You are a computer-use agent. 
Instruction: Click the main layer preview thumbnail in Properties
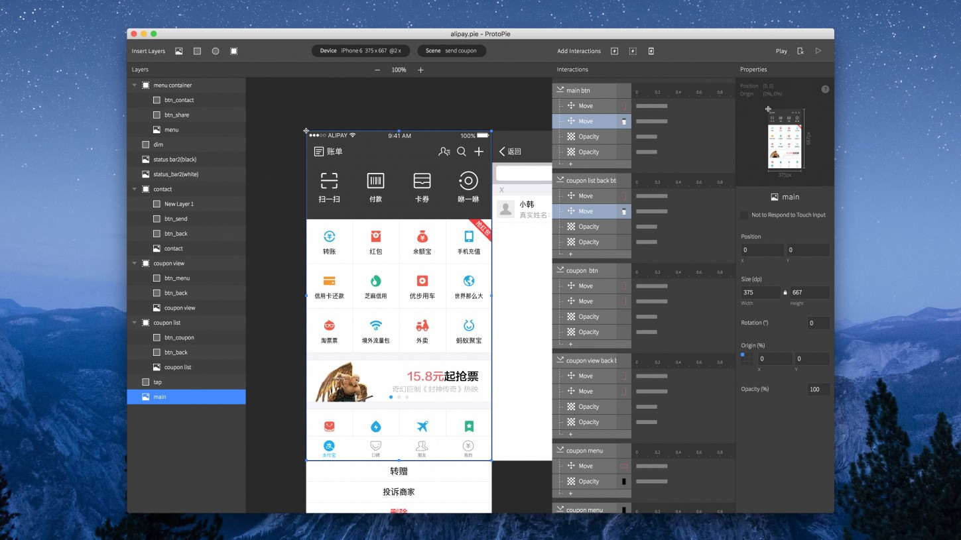[x=785, y=138]
